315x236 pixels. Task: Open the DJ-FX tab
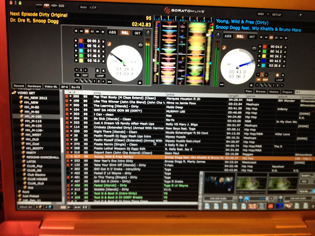pos(76,87)
